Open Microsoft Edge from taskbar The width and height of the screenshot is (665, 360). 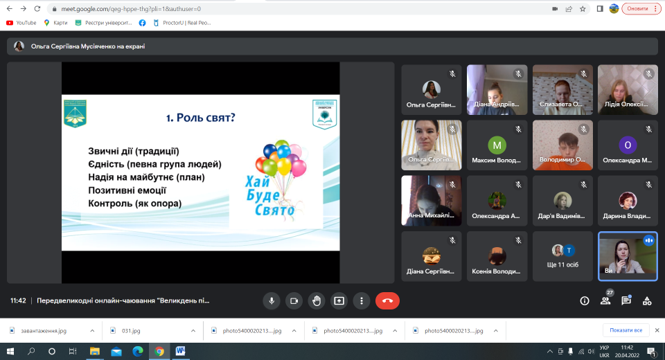click(x=138, y=351)
